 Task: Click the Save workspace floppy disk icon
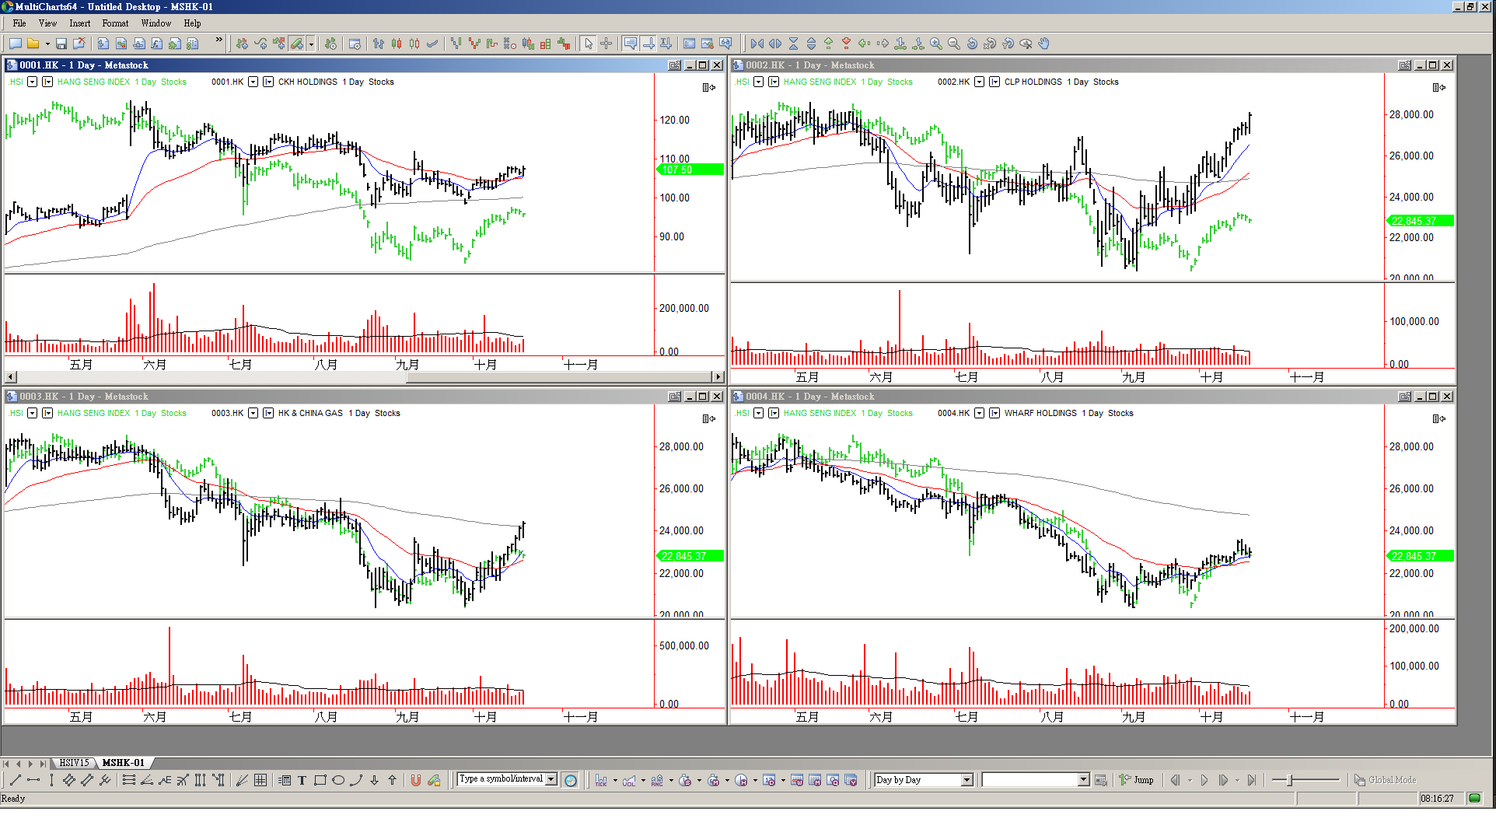pos(61,44)
